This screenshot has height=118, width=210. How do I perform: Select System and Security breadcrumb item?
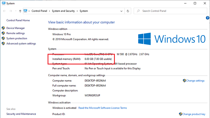pyautogui.click(x=63, y=11)
